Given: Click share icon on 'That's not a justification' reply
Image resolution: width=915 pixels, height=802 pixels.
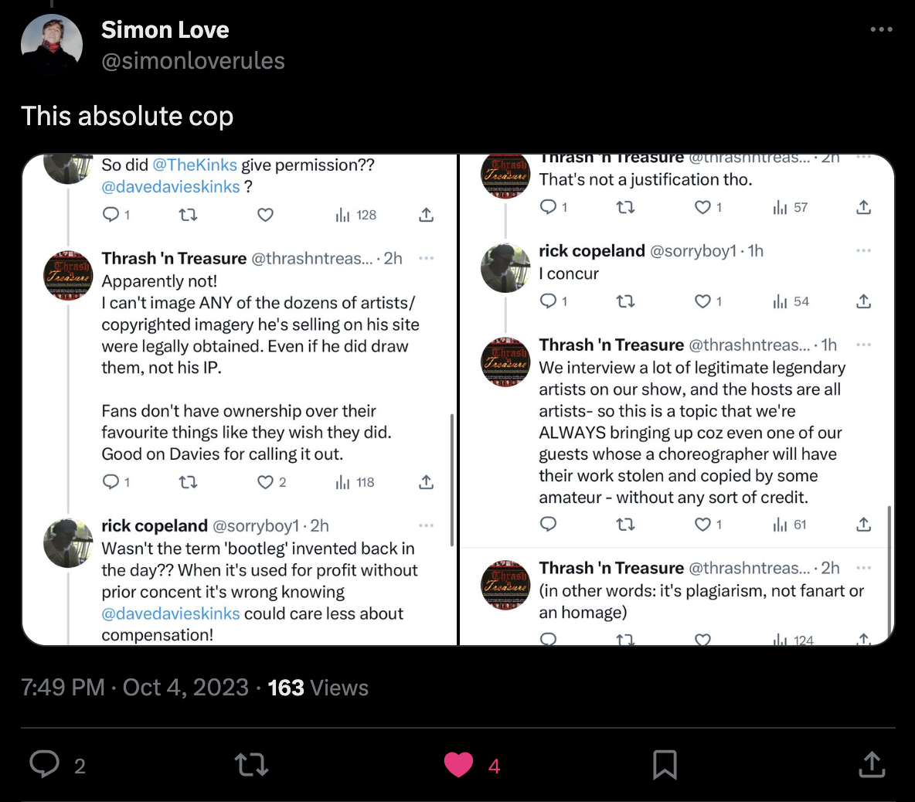Looking at the screenshot, I should pyautogui.click(x=864, y=207).
